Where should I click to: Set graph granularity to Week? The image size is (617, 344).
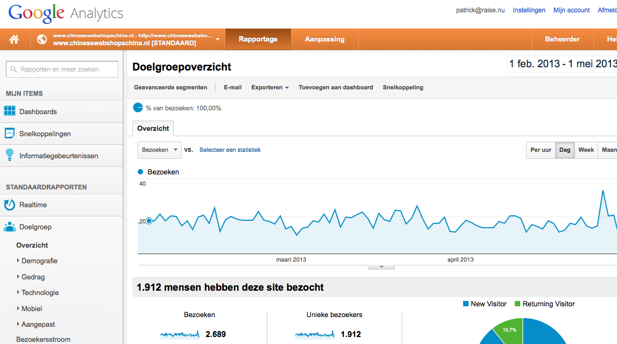click(x=586, y=150)
